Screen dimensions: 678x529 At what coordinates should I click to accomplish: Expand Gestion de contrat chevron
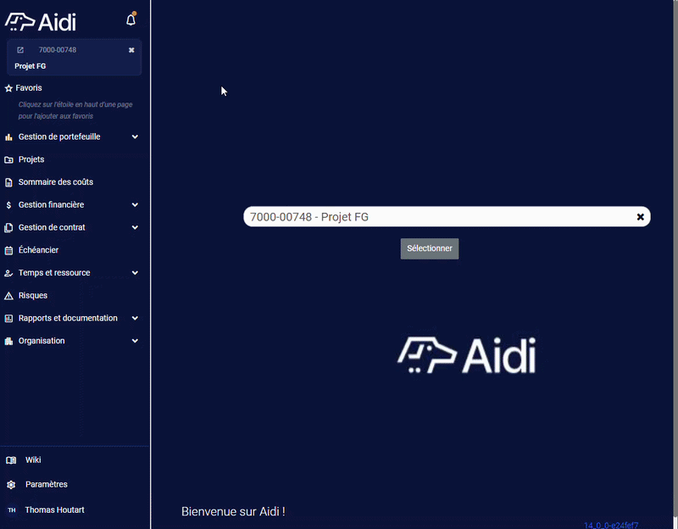(x=135, y=227)
